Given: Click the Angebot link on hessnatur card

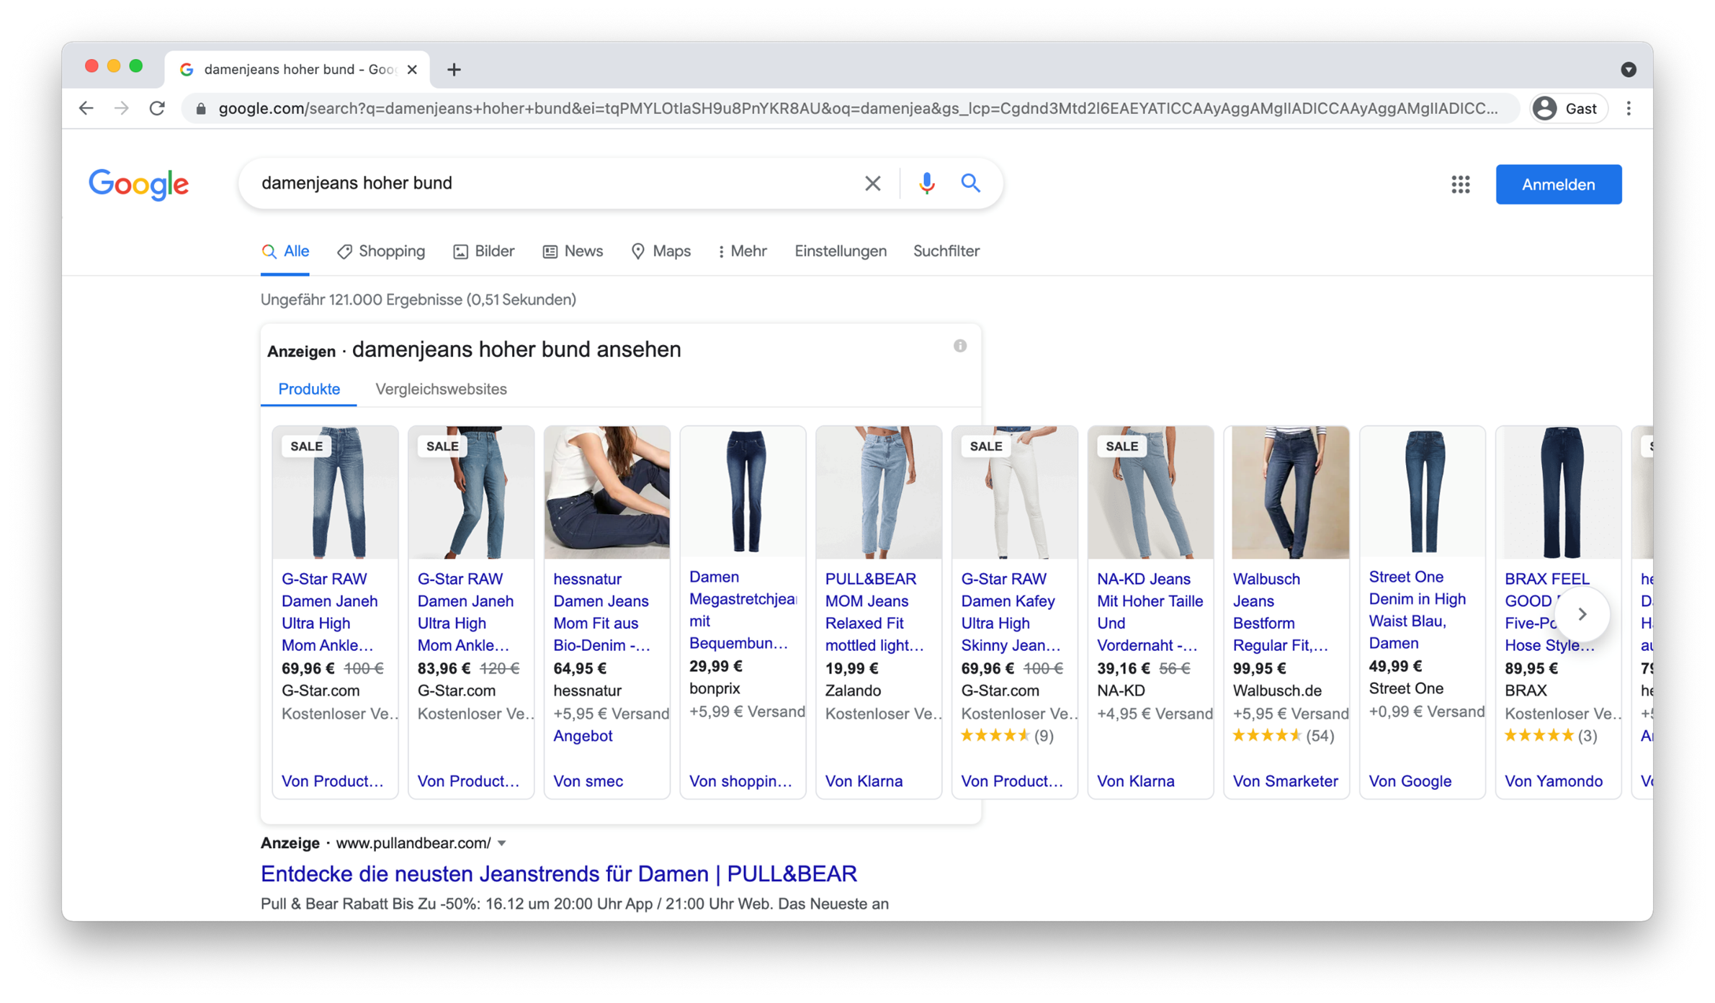Looking at the screenshot, I should click(x=583, y=736).
